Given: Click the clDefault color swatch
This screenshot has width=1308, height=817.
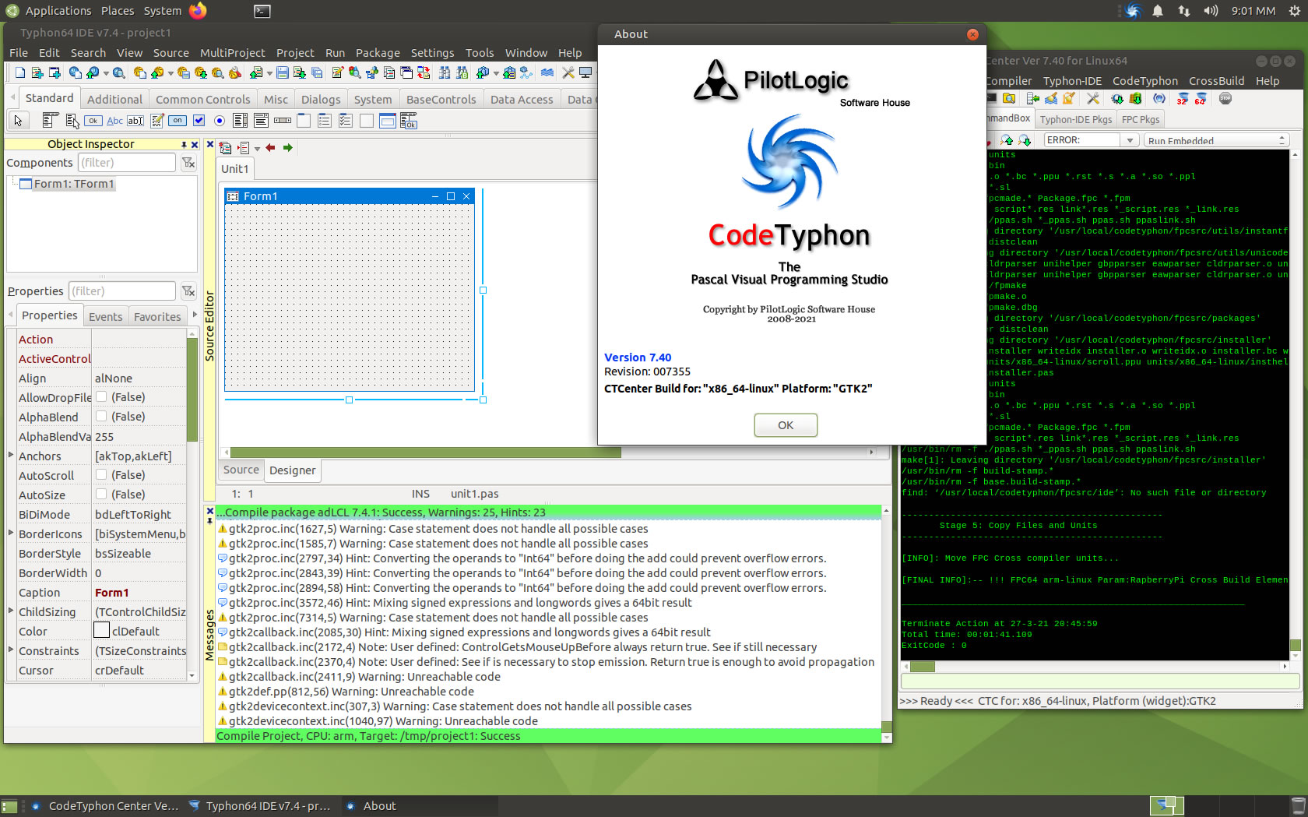Looking at the screenshot, I should pos(101,631).
